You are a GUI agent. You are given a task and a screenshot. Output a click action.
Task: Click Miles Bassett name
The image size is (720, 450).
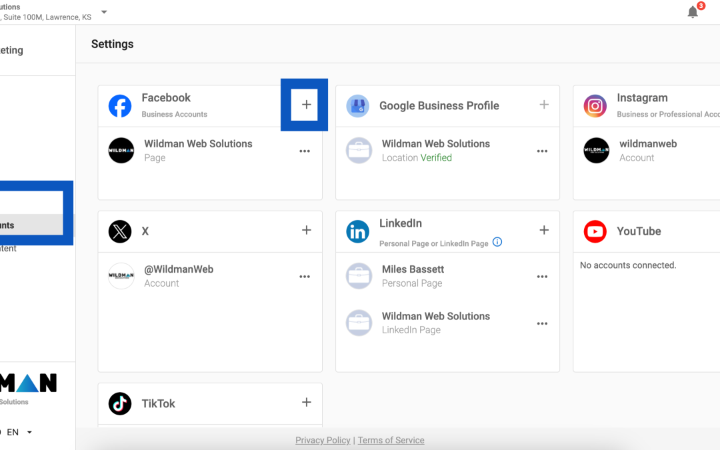click(x=413, y=269)
